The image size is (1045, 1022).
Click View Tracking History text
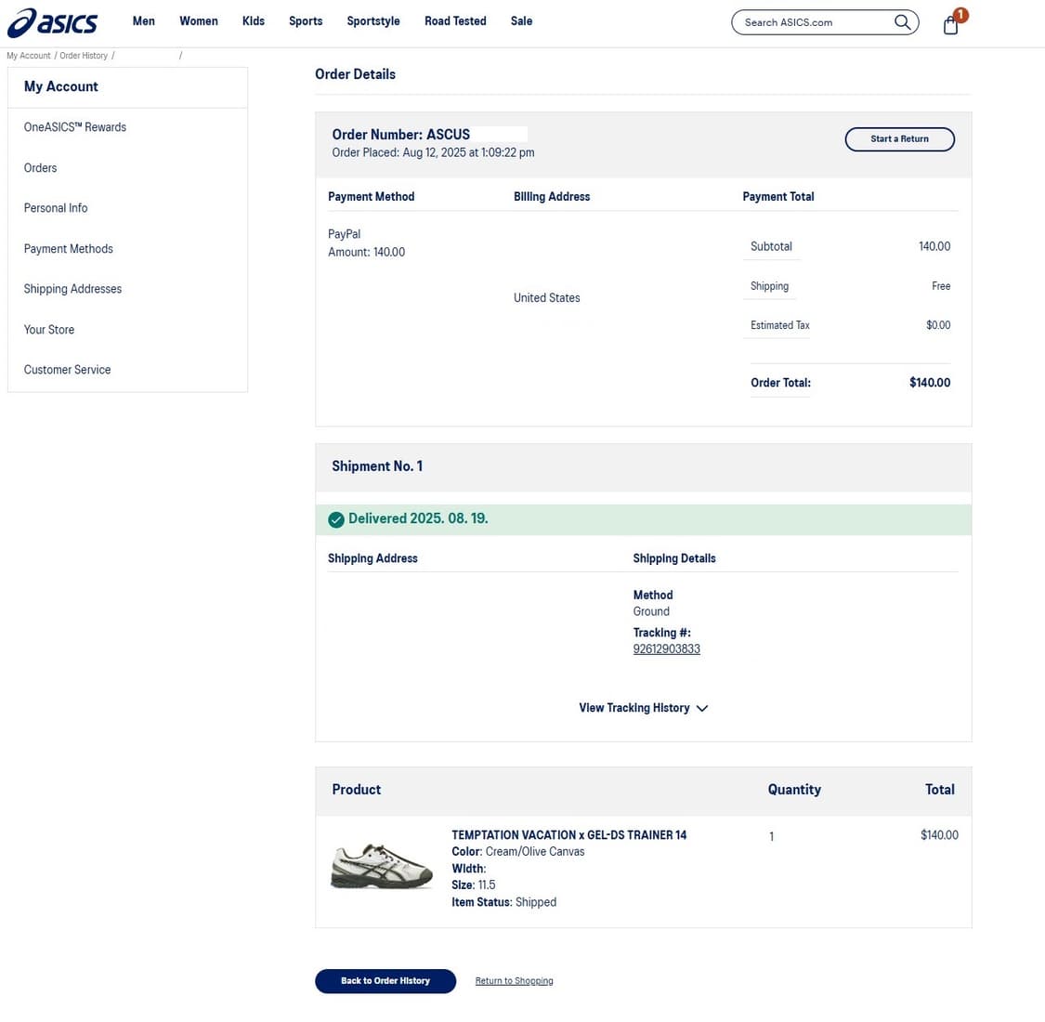[634, 708]
